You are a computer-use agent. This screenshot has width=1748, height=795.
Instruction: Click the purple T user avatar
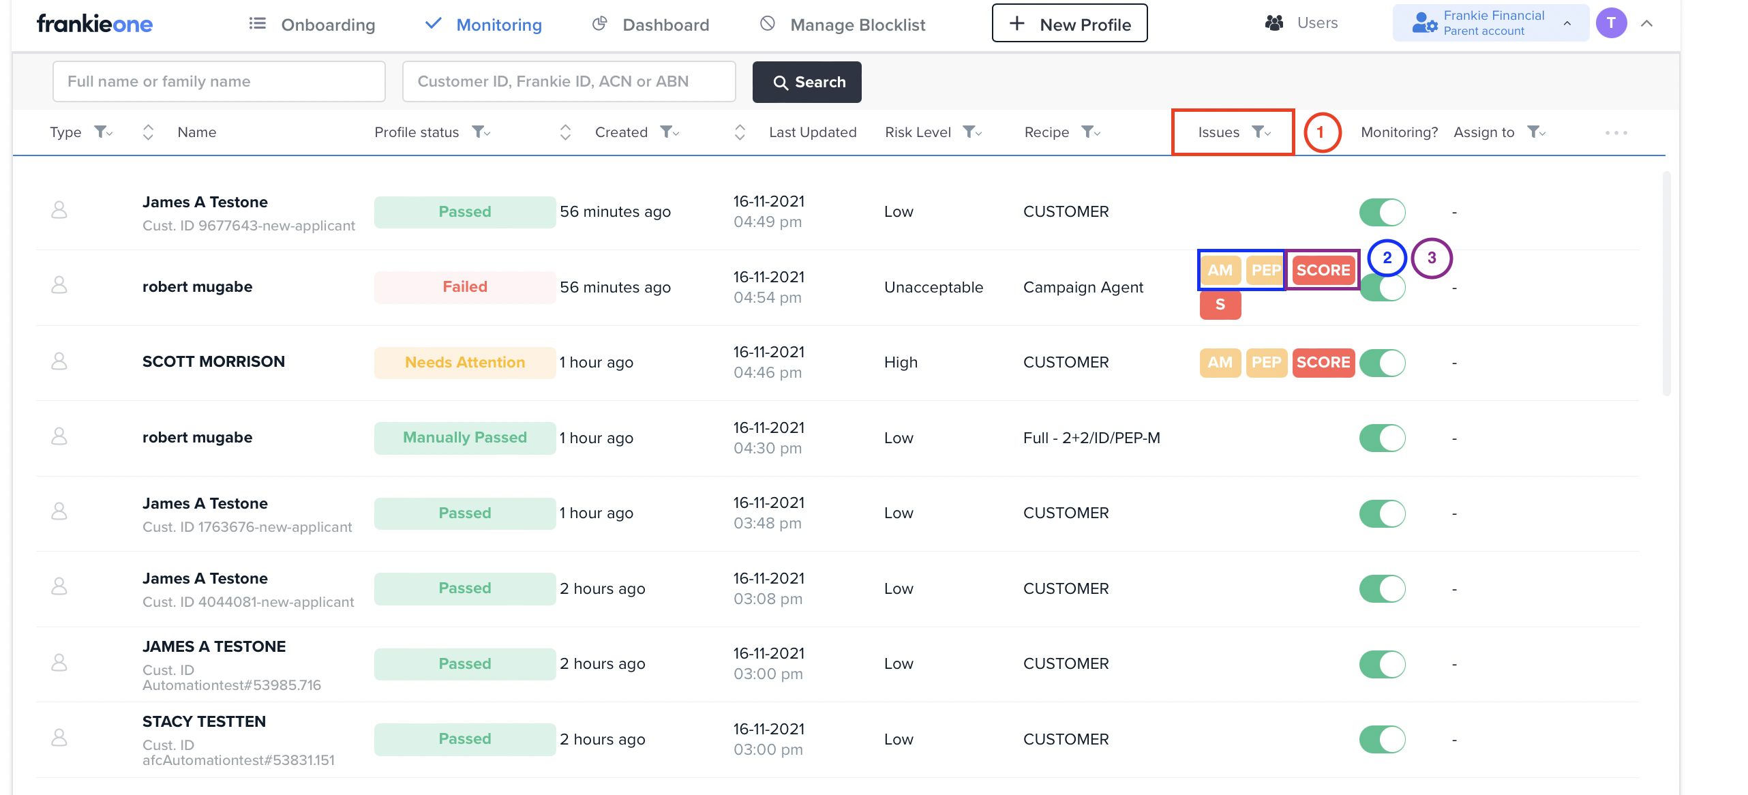pyautogui.click(x=1612, y=23)
